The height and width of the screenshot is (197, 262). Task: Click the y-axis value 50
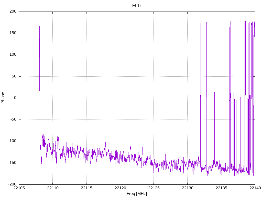14,76
